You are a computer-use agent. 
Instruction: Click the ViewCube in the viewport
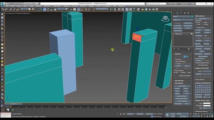(x=165, y=18)
